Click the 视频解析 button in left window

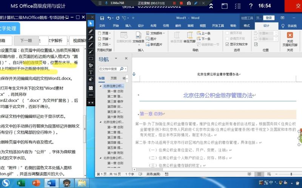coord(79,41)
